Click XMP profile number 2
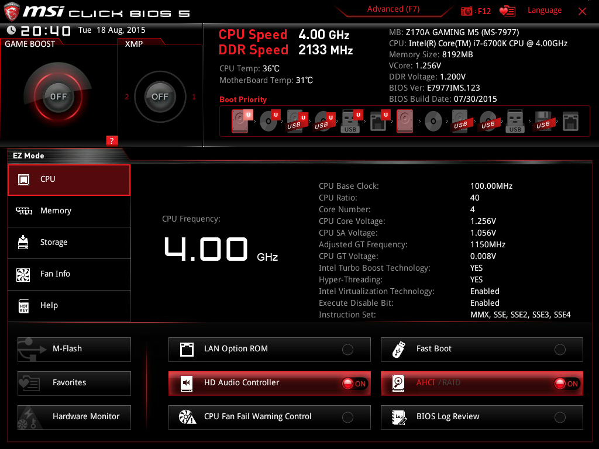This screenshot has height=449, width=599. 127,97
